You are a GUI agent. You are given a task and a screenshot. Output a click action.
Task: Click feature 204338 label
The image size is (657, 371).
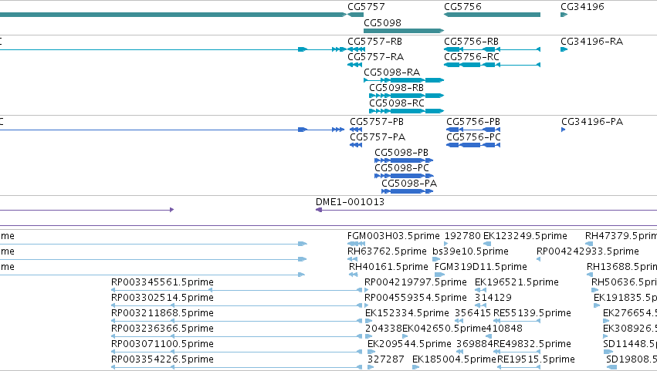383,329
